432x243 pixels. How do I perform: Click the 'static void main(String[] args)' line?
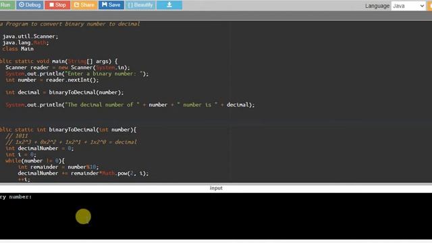(x=59, y=61)
